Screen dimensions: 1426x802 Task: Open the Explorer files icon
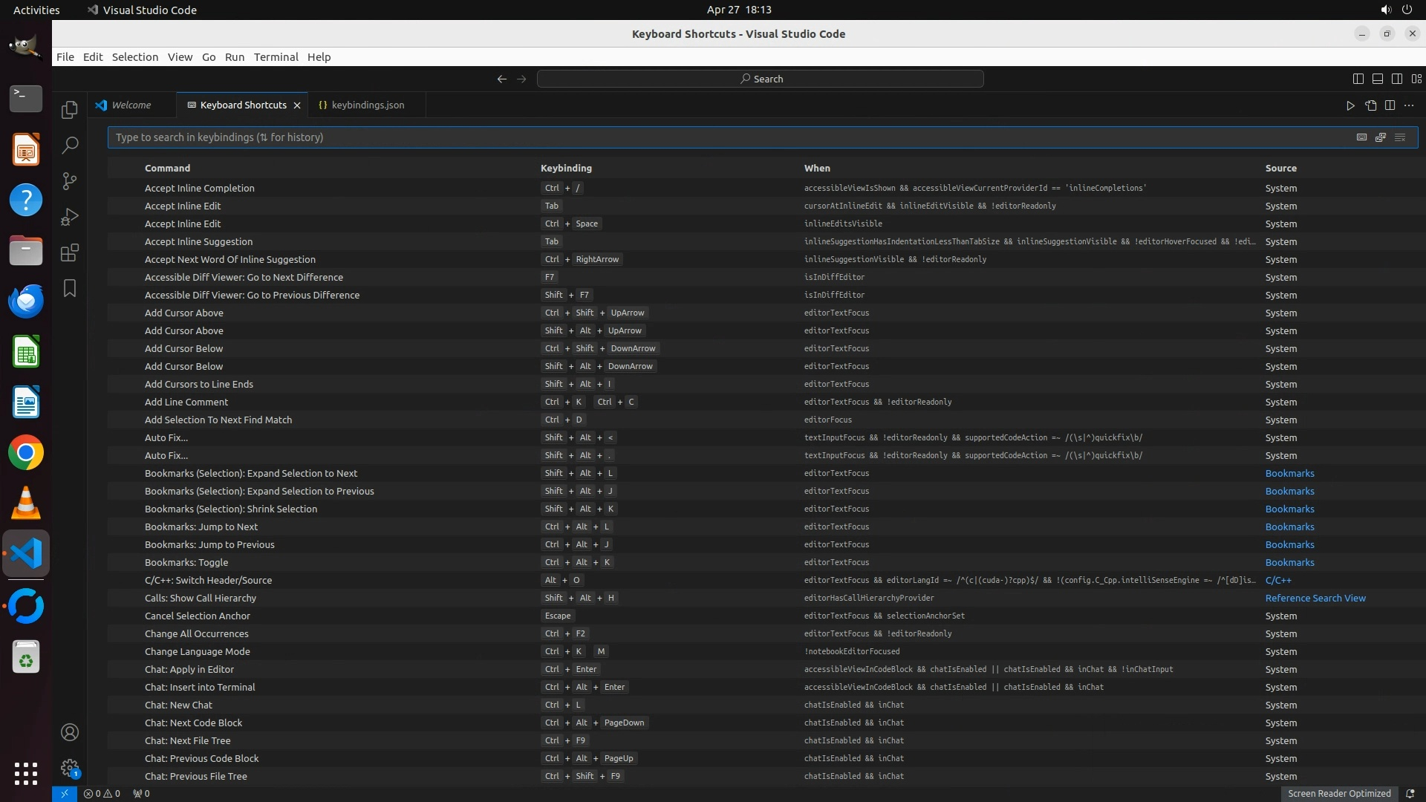tap(69, 110)
